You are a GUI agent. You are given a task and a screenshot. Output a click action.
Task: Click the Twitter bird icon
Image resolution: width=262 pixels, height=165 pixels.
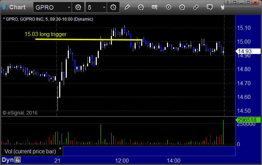click(222, 7)
